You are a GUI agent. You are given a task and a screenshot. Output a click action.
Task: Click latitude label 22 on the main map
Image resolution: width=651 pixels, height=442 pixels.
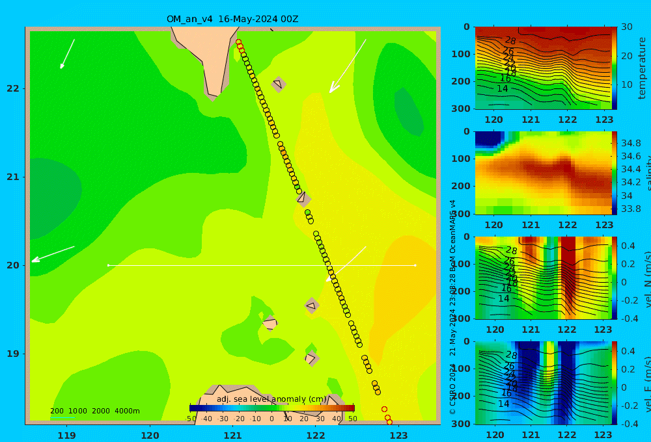[13, 88]
